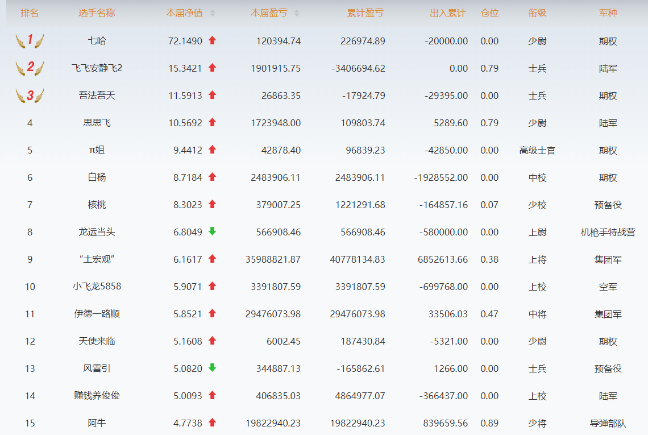The image size is (648, 435).
Task: Click the 选手名称 column header
Action: [97, 13]
